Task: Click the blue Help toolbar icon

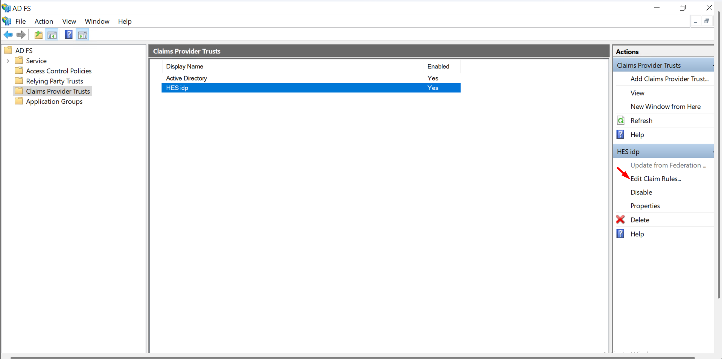Action: click(68, 35)
